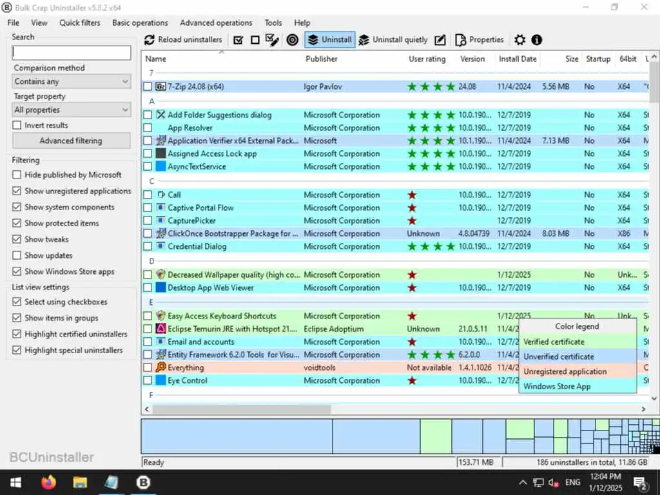Click the edit pencil toolbar icon
Image resolution: width=660 pixels, height=495 pixels.
coord(440,40)
